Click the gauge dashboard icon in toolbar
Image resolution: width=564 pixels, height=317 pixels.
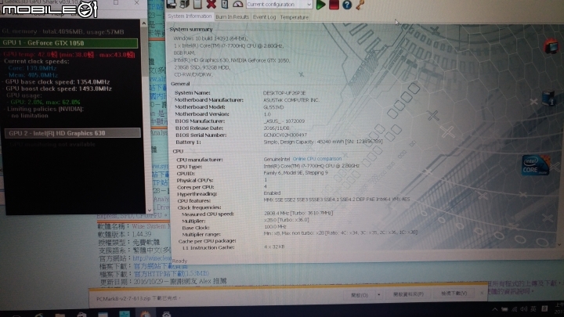pos(238,5)
